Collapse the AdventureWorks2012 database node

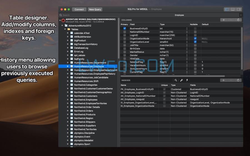pyautogui.click(x=62, y=26)
